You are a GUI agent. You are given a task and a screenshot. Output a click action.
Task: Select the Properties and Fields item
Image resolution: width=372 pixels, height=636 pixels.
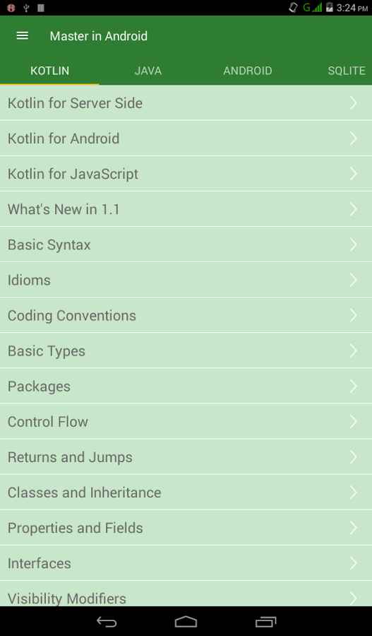tap(186, 528)
